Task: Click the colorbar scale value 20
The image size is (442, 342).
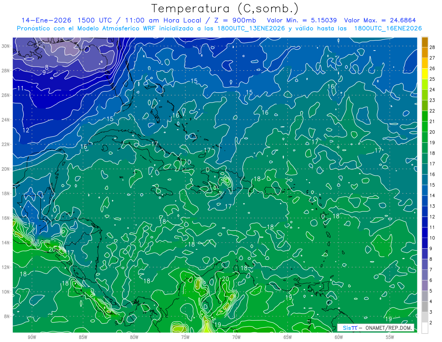Action: (x=432, y=132)
